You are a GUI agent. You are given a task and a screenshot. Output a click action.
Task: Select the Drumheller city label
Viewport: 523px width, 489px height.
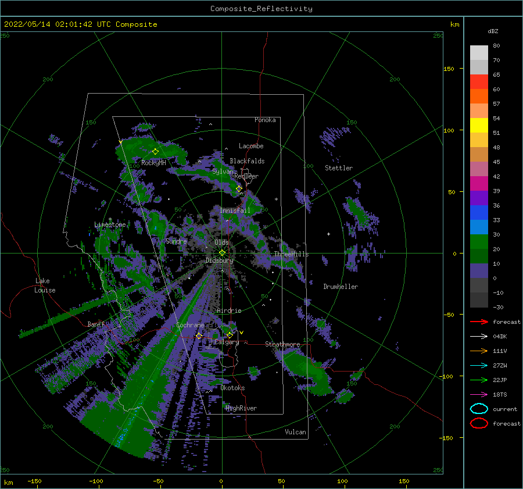pyautogui.click(x=341, y=287)
